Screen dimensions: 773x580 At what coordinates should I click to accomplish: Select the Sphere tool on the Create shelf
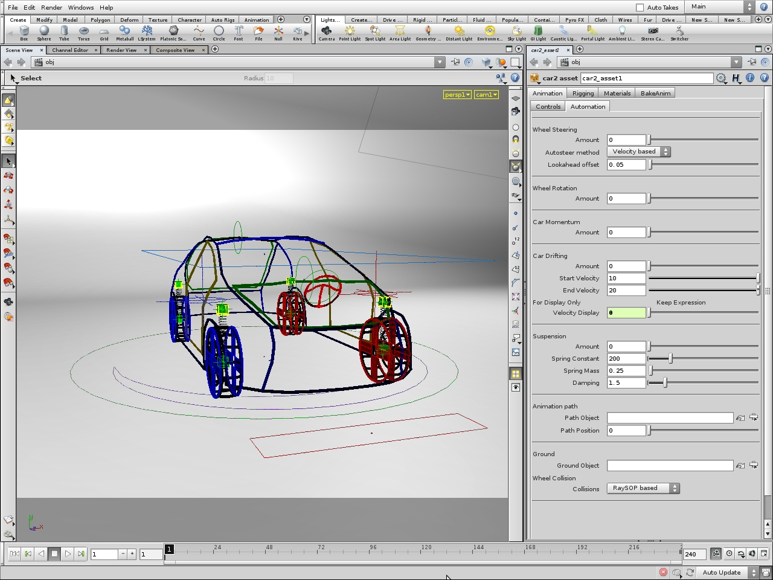(x=43, y=30)
